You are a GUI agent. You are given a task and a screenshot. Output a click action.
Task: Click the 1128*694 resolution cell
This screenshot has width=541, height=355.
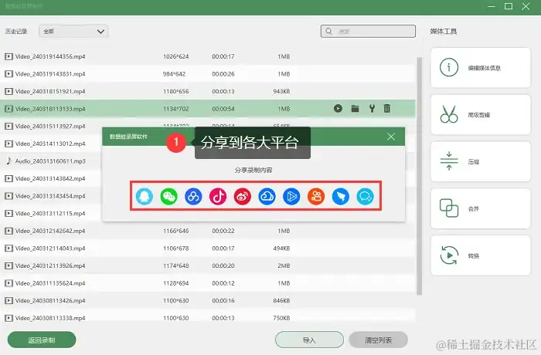[176, 283]
